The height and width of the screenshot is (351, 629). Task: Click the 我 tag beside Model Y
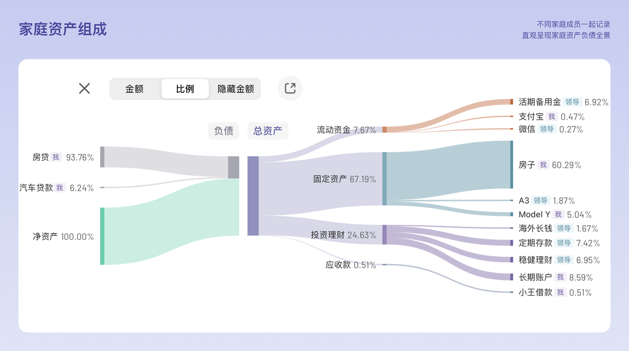[x=558, y=214]
